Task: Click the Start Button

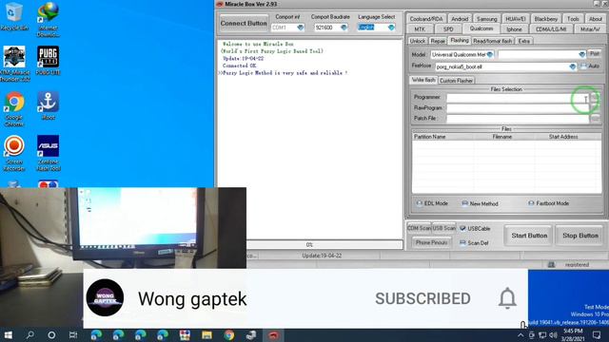Action: coord(529,236)
